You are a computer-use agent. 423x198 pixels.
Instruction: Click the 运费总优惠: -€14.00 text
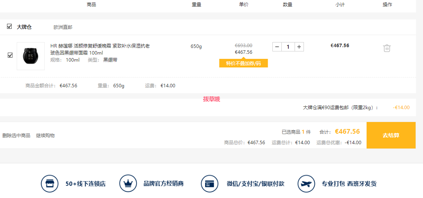click(x=339, y=143)
